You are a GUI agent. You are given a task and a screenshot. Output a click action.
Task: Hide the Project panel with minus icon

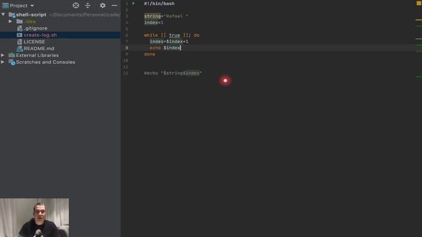114,5
